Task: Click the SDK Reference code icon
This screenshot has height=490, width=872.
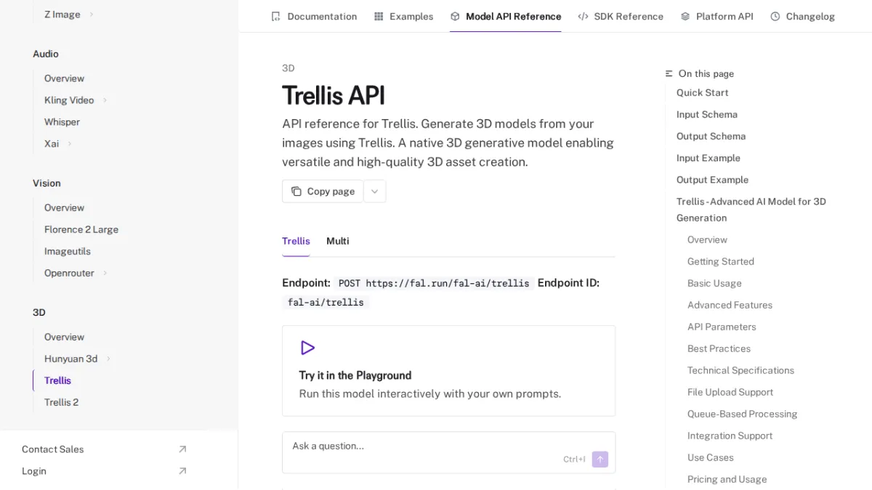Action: pyautogui.click(x=583, y=16)
